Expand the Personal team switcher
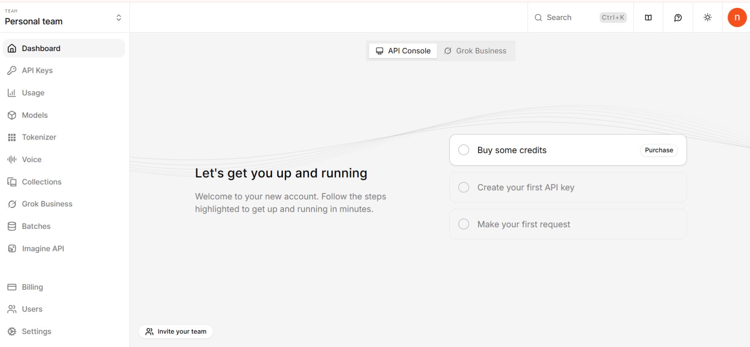750x347 pixels. point(118,18)
